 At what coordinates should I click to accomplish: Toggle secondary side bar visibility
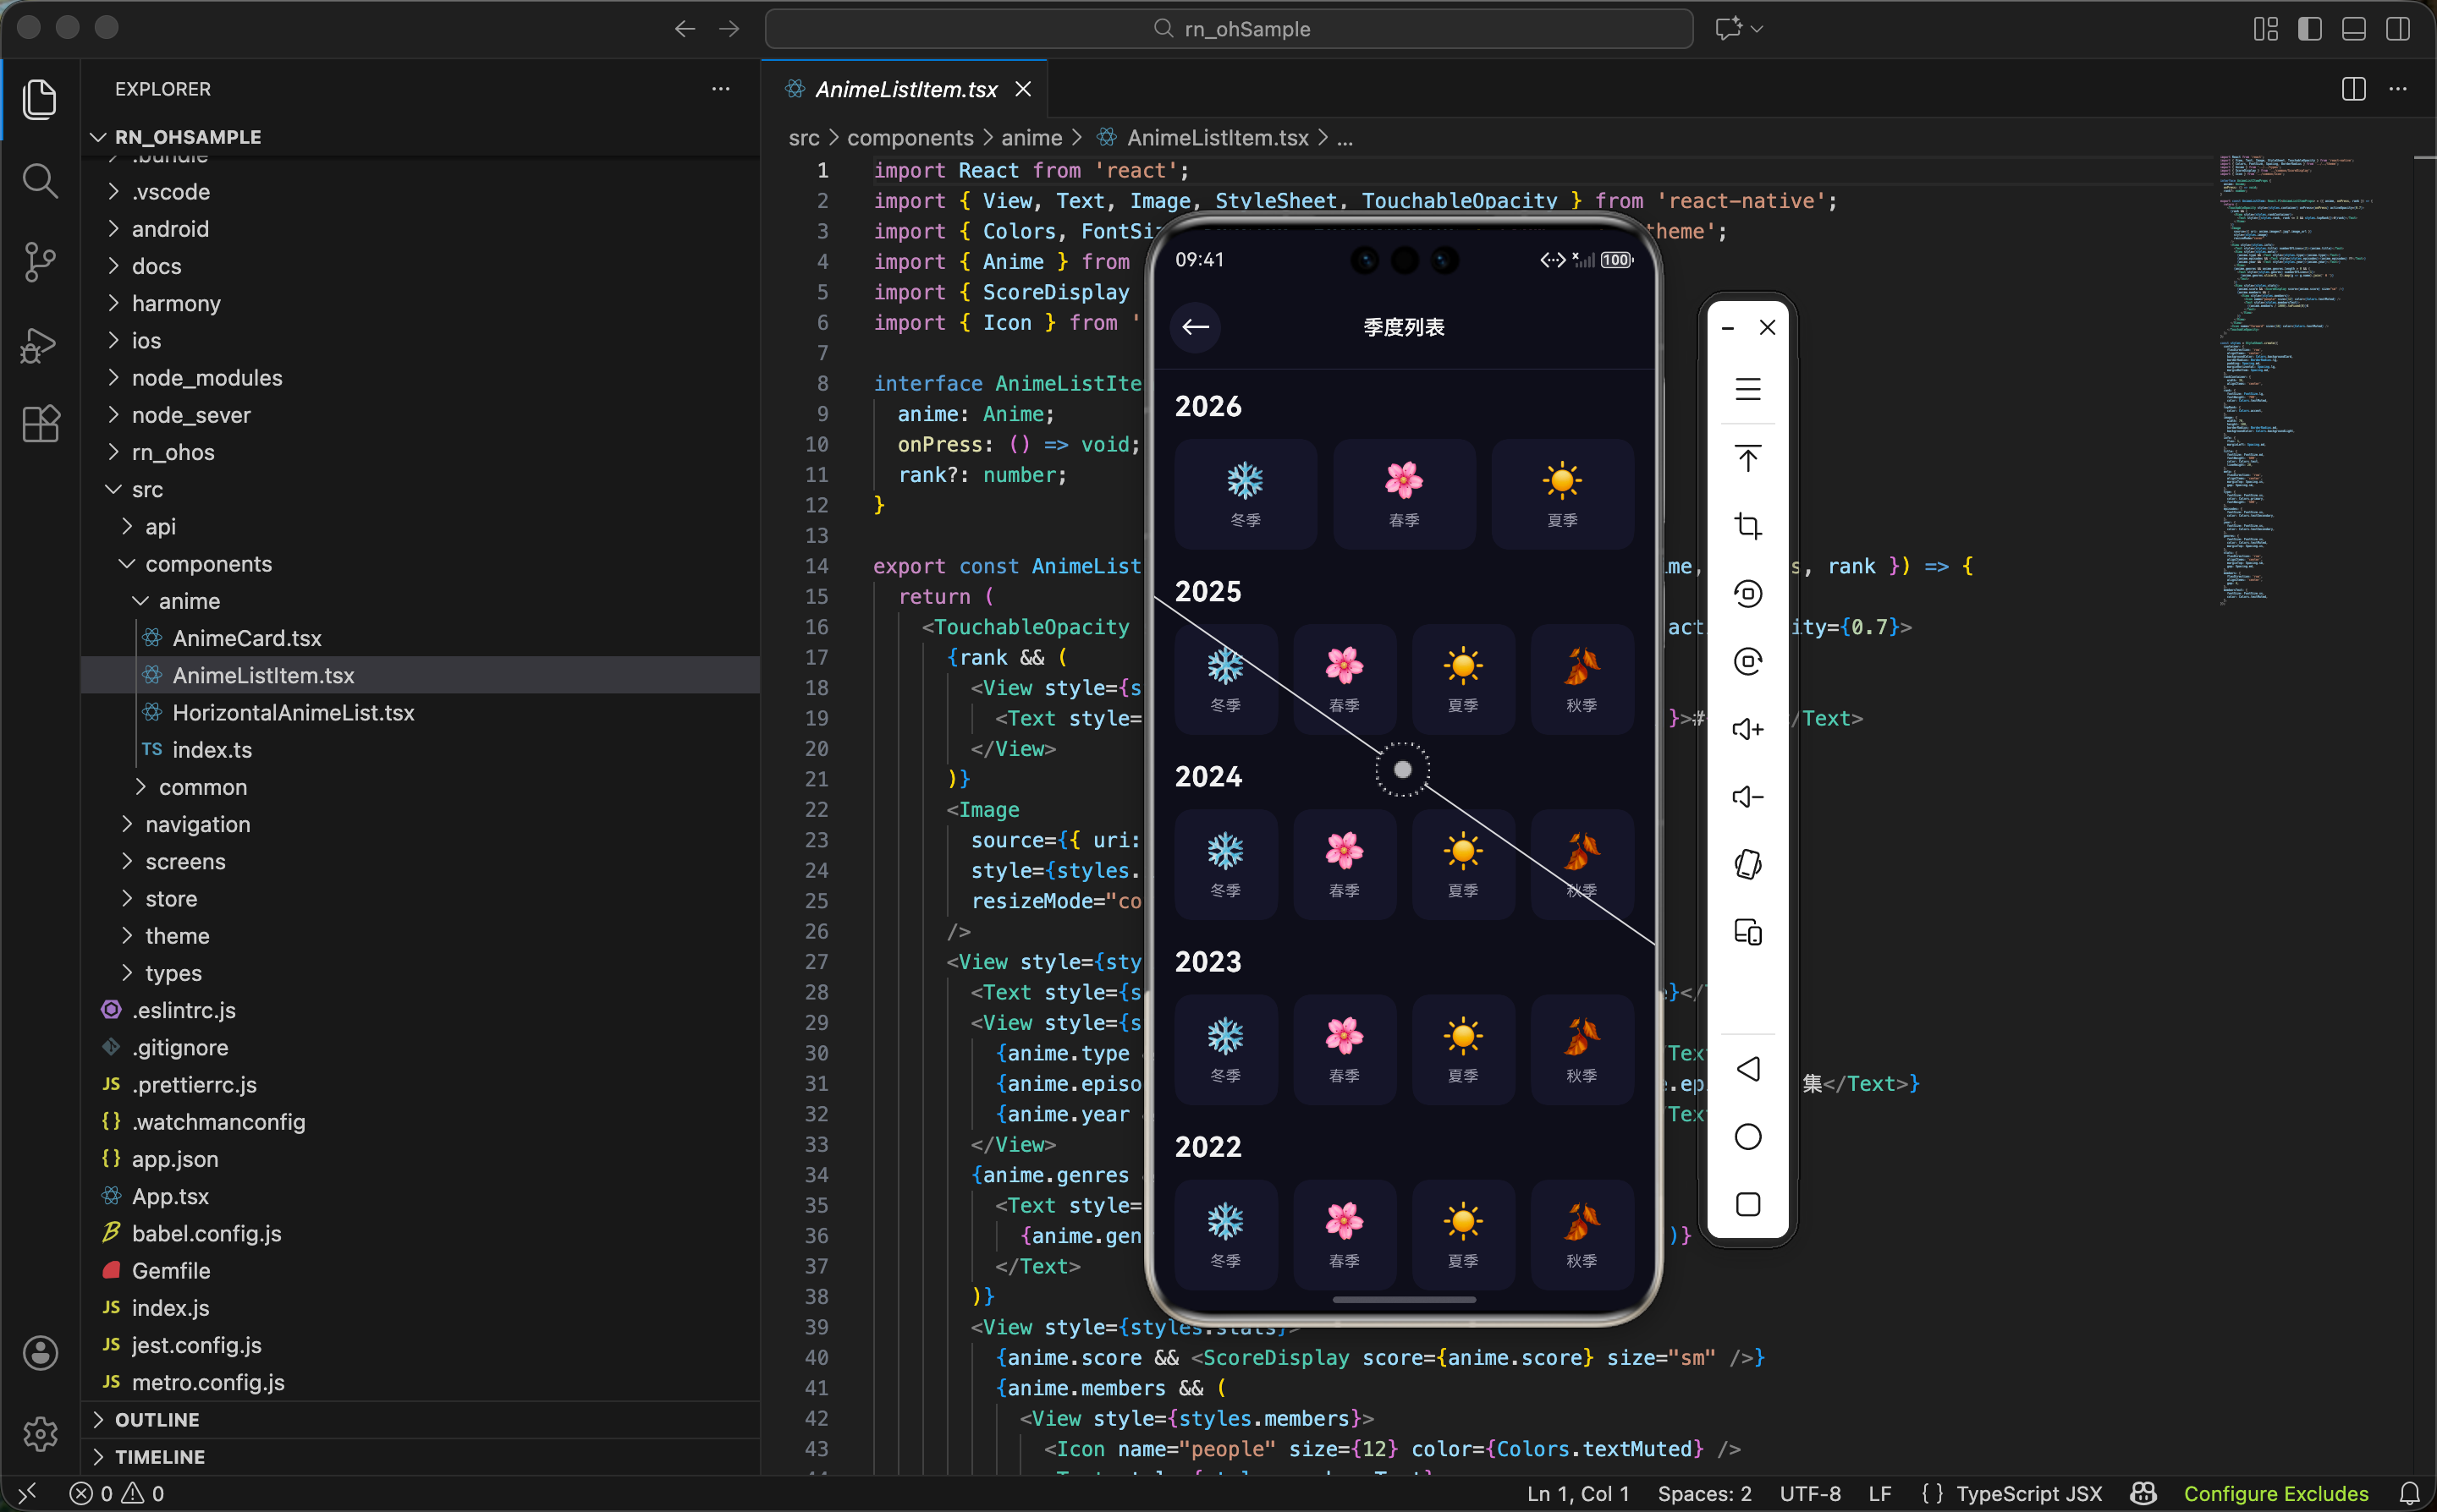pos(2397,29)
